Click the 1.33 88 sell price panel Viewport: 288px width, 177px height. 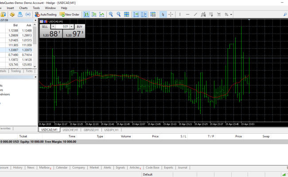[51, 34]
